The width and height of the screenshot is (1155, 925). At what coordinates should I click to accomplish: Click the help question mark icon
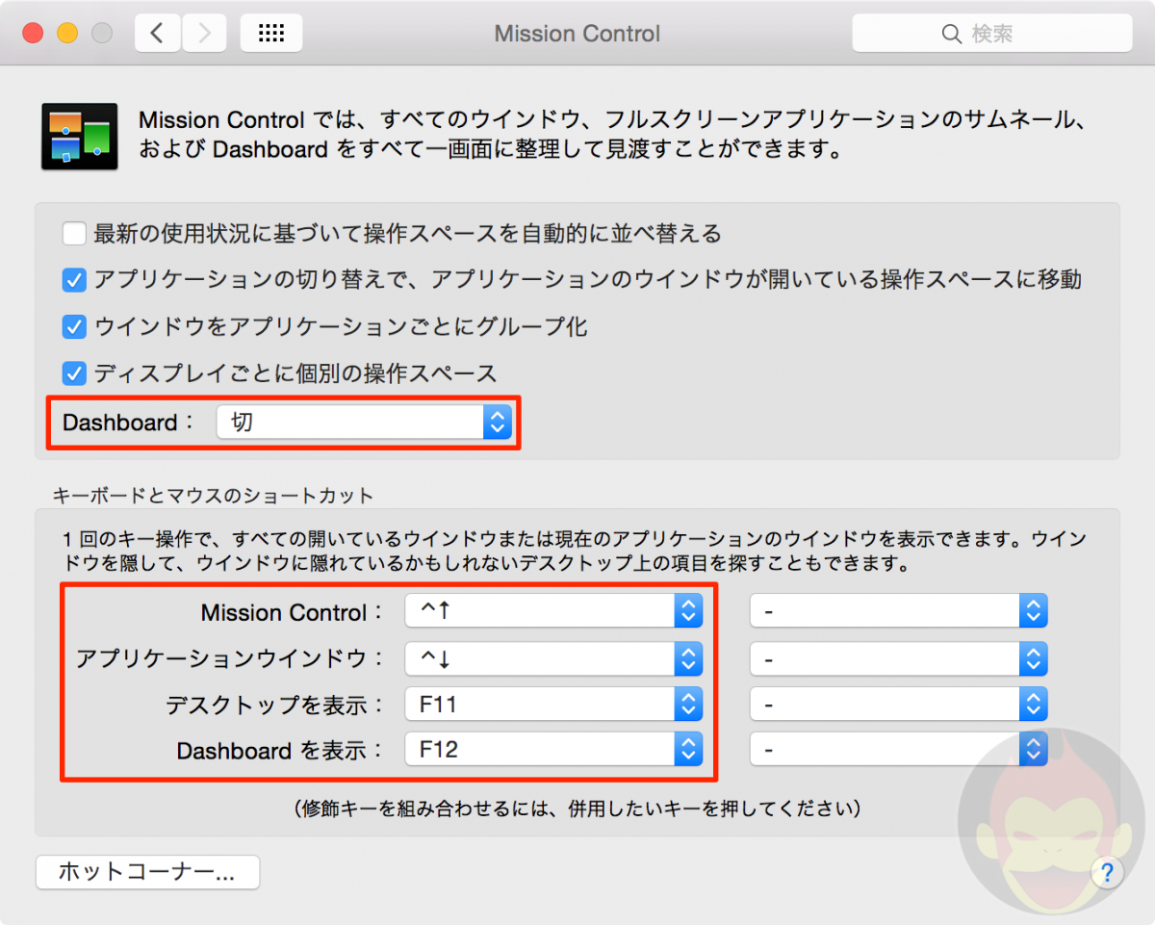pos(1107,873)
